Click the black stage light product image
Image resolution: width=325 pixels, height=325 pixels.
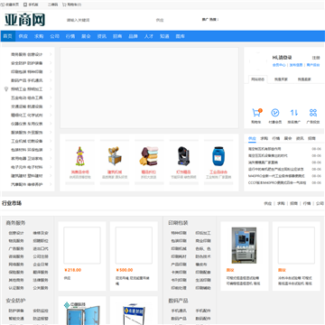coord(184,156)
